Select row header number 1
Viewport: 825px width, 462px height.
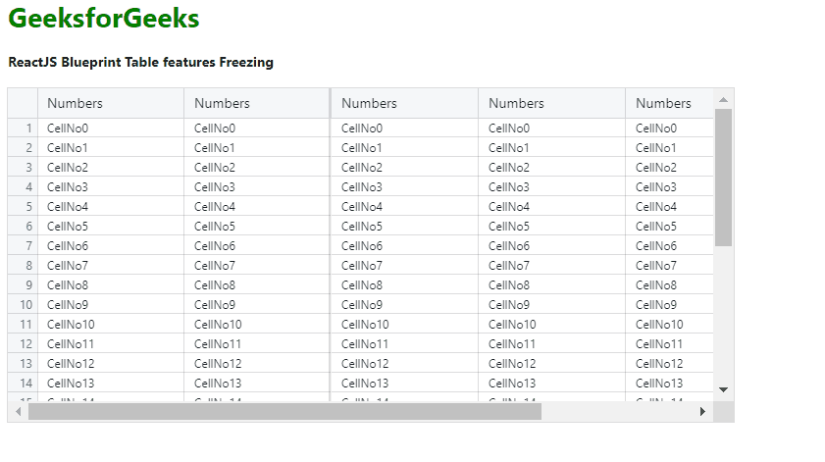[x=23, y=128]
